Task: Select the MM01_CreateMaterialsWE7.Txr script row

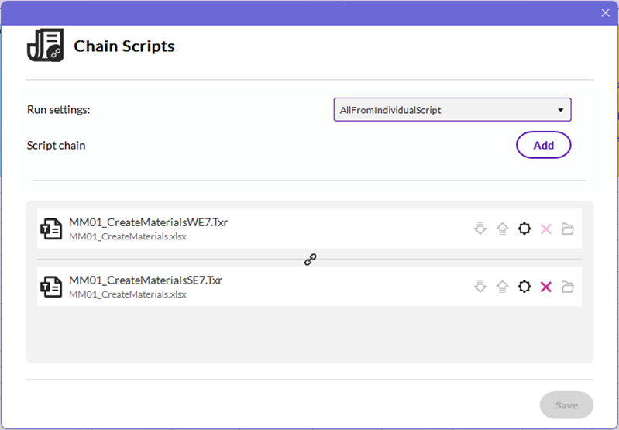Action: pos(271,229)
